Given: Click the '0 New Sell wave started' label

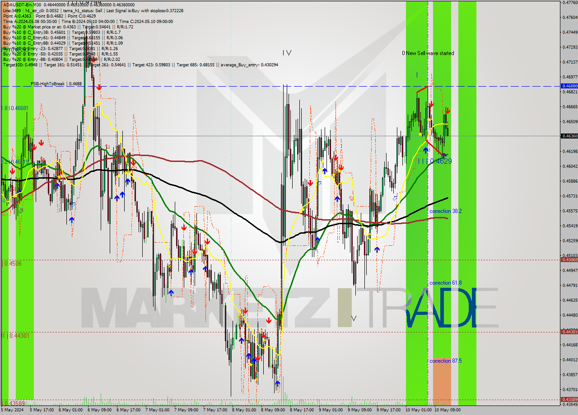Looking at the screenshot, I should click(428, 53).
